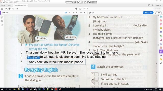
Task: Open the View menu
Action: (7, 3)
